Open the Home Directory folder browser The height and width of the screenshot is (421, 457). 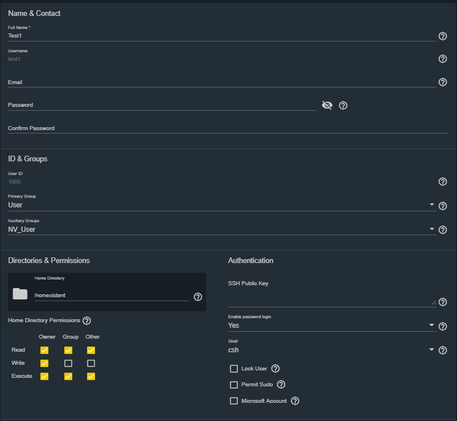[20, 294]
